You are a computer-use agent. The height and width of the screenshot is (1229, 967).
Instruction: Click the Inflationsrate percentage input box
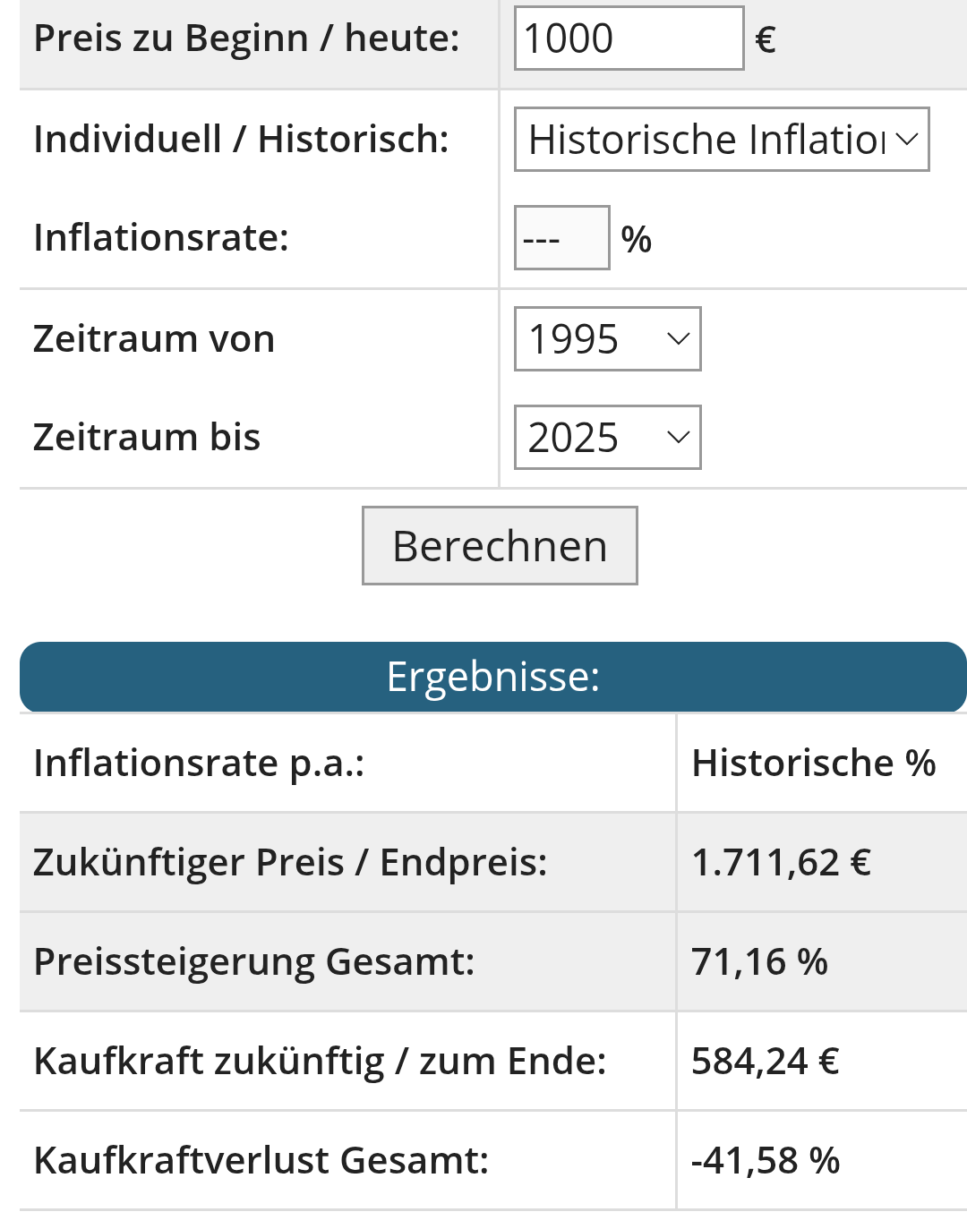tap(561, 238)
